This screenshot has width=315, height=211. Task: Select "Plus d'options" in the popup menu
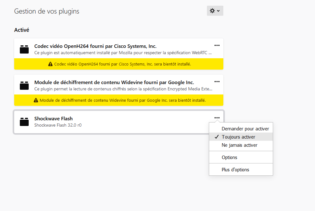click(235, 170)
